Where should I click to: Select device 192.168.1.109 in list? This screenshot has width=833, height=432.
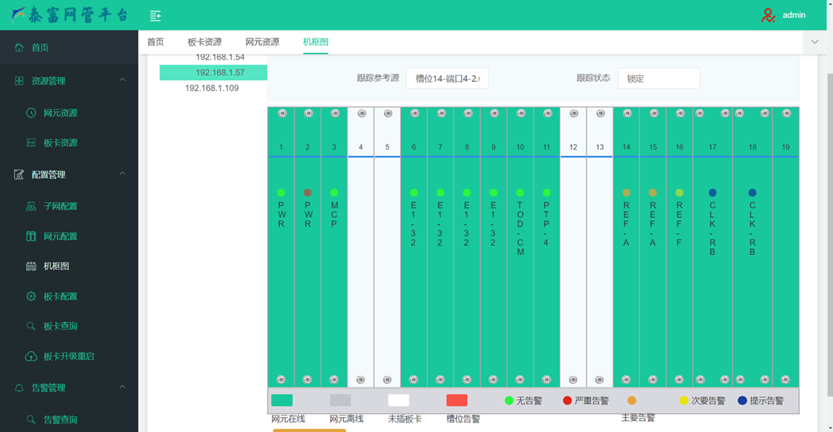[212, 88]
